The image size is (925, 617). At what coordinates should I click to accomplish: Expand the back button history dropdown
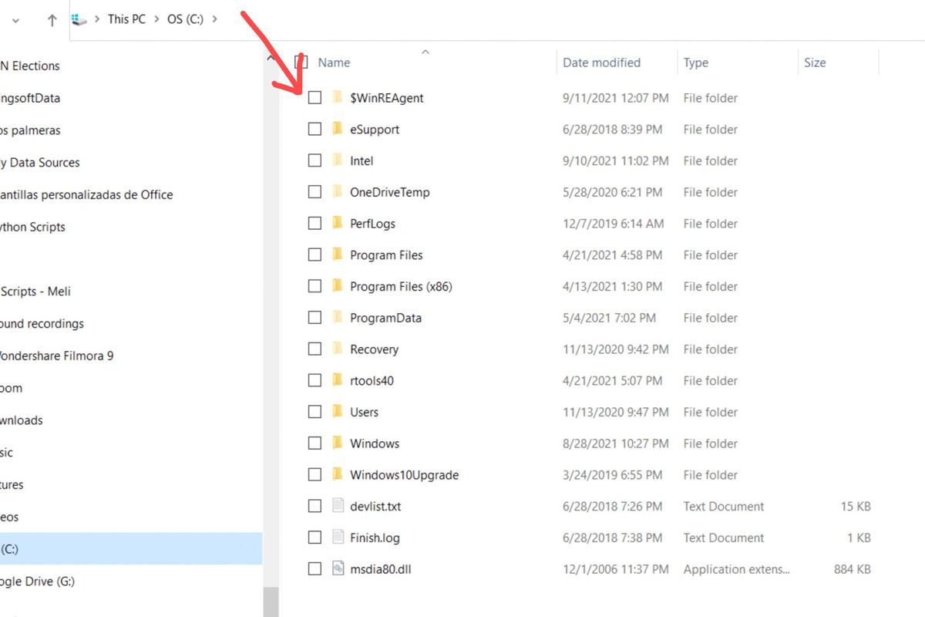14,19
